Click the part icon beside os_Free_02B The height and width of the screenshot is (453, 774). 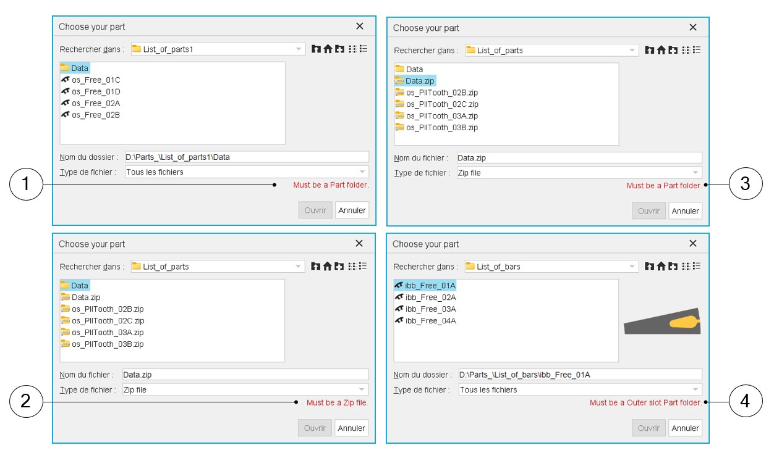click(x=66, y=115)
